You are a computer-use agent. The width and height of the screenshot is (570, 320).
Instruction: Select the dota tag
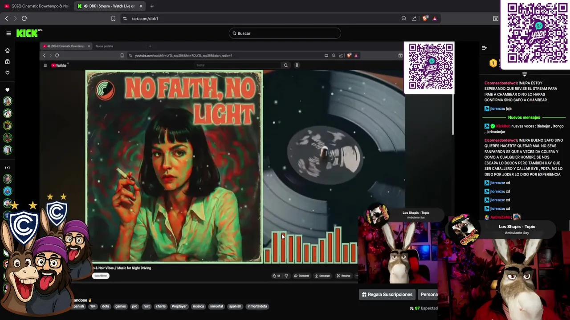coord(106,306)
